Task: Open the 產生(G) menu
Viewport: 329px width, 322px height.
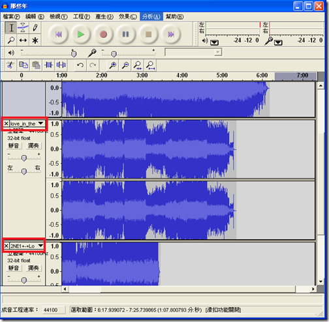Action: [x=104, y=16]
